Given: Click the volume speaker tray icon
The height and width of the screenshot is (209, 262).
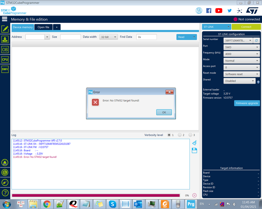Looking at the screenshot, I should click(234, 204).
